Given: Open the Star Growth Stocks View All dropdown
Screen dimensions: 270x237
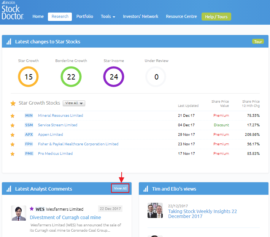Looking at the screenshot, I should pos(74,103).
